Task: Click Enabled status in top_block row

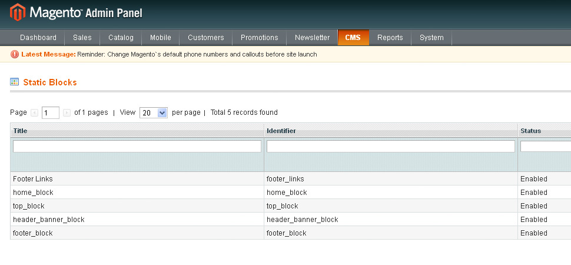Action: [534, 206]
